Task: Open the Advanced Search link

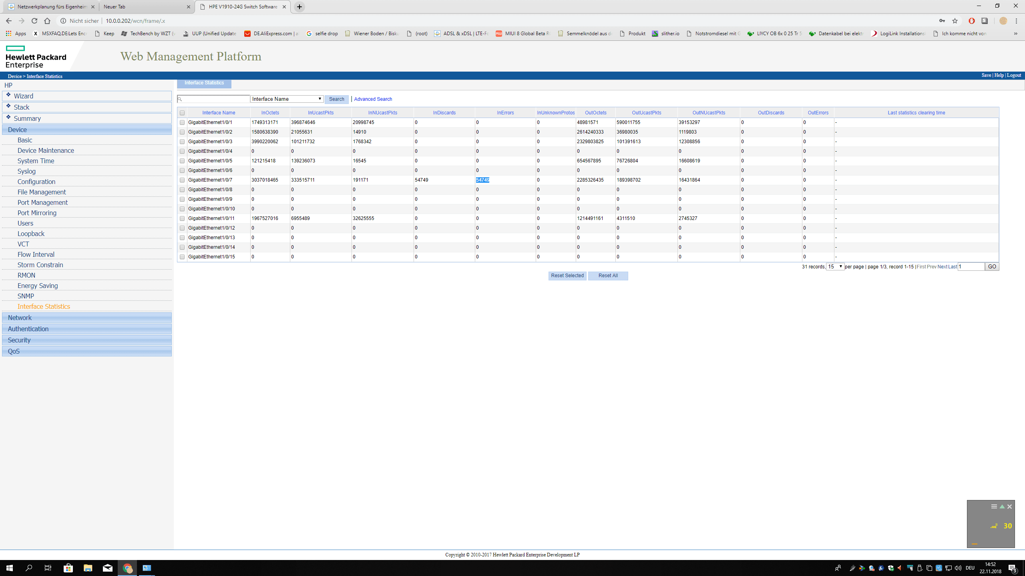Action: click(373, 99)
